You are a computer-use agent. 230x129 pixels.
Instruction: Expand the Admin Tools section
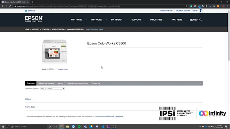click(x=31, y=107)
